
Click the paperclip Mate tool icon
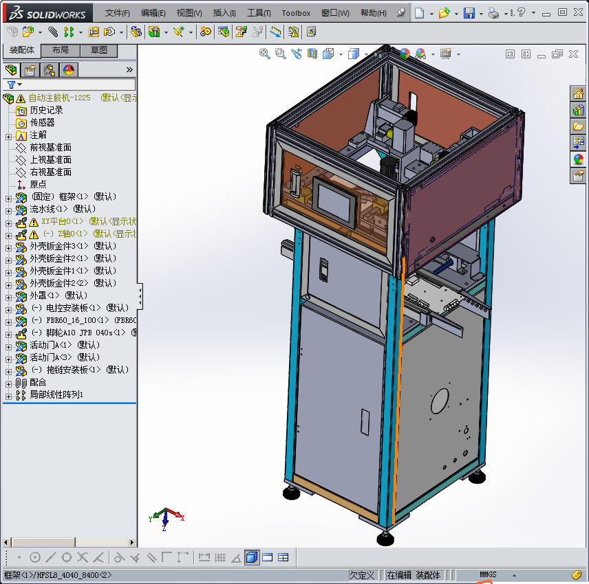pyautogui.click(x=53, y=32)
